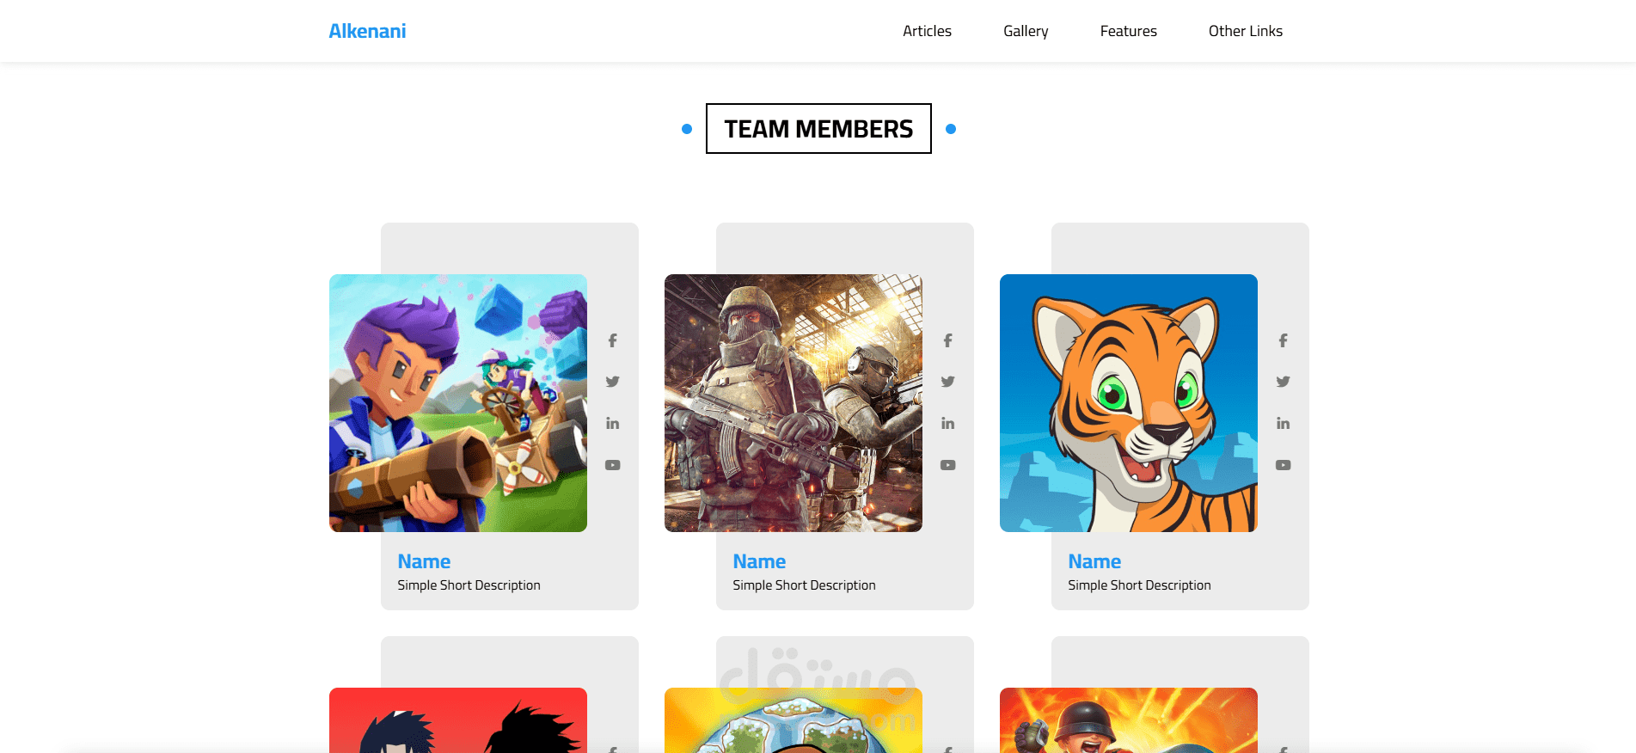Select the helmeted soldier explosion image

tap(1129, 720)
